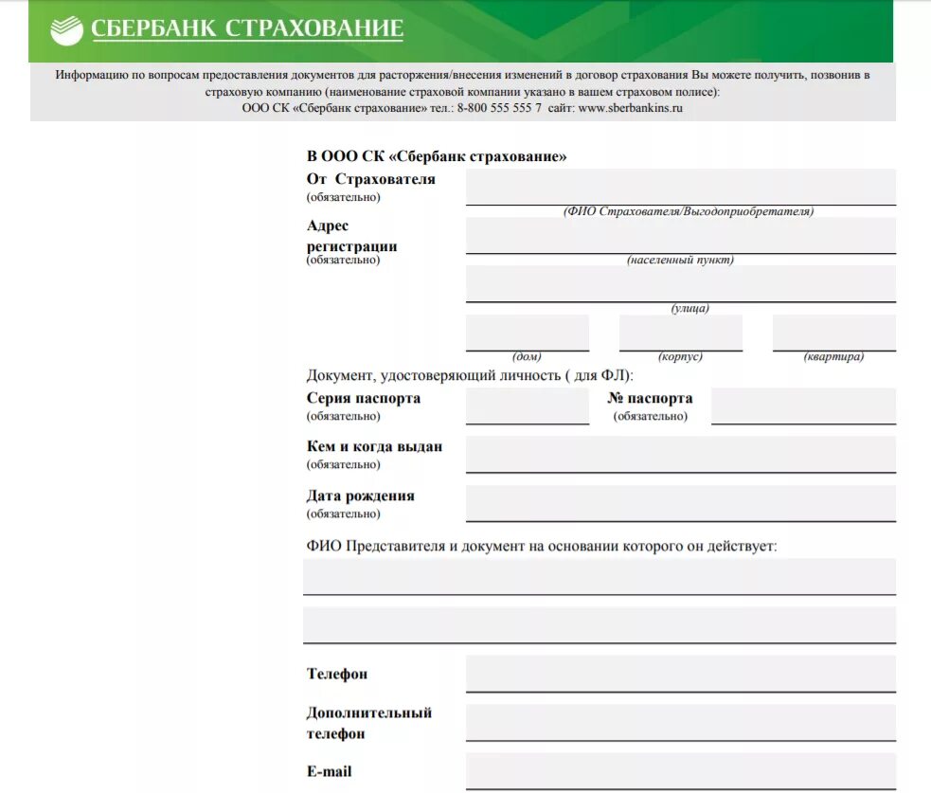Click the Дата рождения field
Image resolution: width=931 pixels, height=793 pixels.
[680, 503]
